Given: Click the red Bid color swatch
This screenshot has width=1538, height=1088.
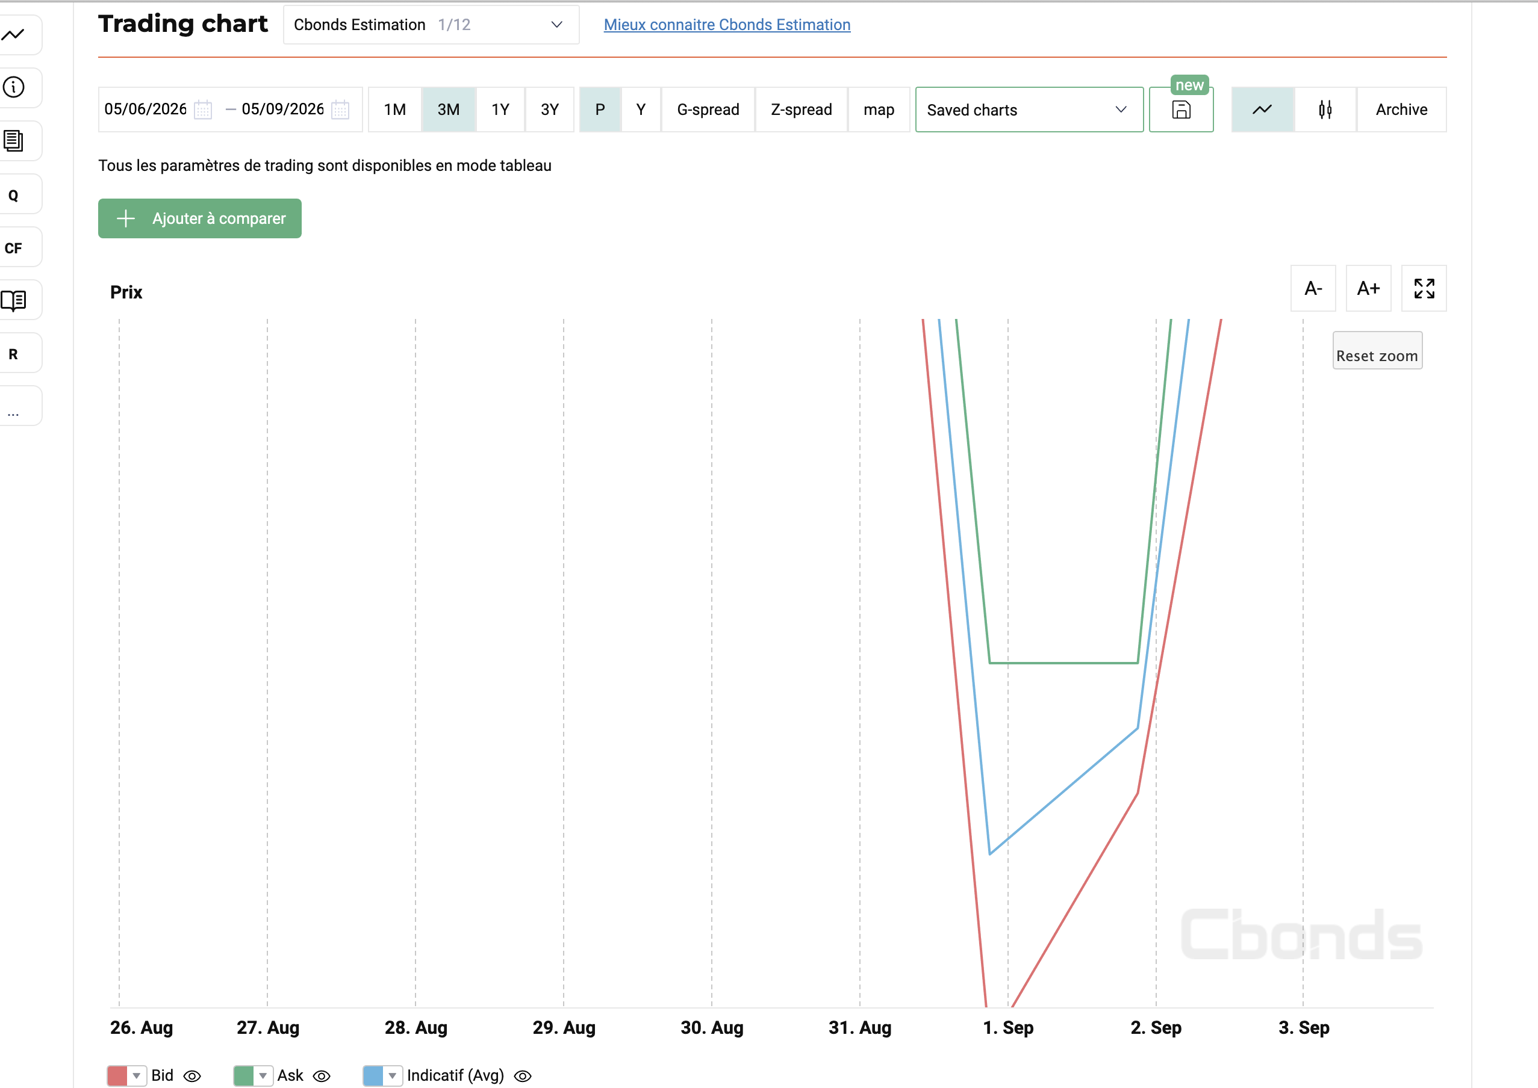Looking at the screenshot, I should pyautogui.click(x=117, y=1076).
